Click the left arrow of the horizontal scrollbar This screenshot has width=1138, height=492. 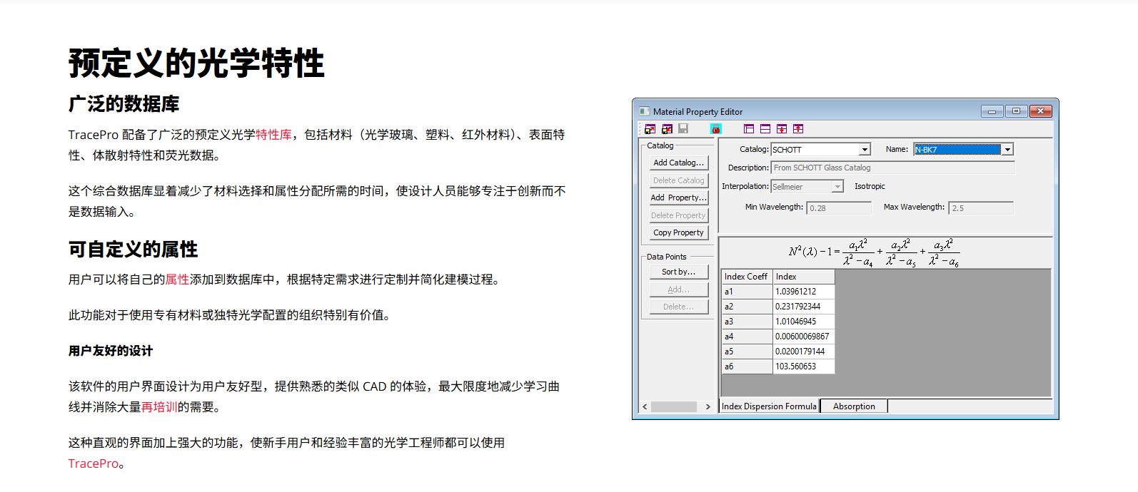[645, 406]
